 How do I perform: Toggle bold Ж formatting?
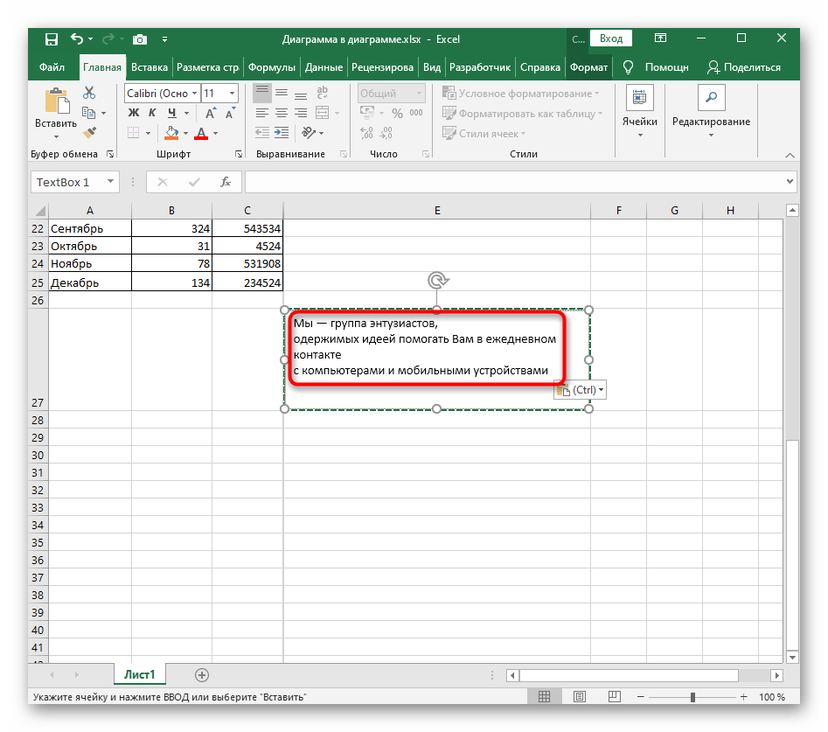coord(134,113)
